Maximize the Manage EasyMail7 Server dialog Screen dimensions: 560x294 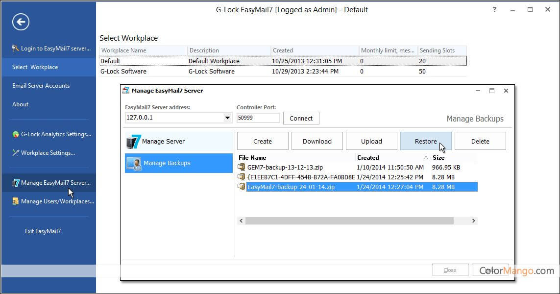tap(492, 91)
